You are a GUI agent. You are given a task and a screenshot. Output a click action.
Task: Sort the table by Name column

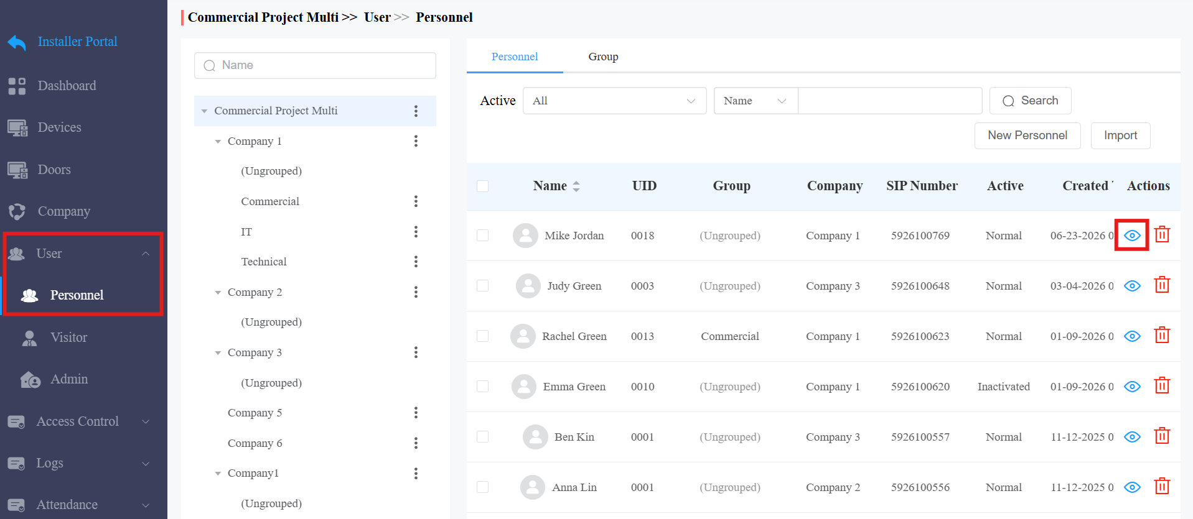576,186
